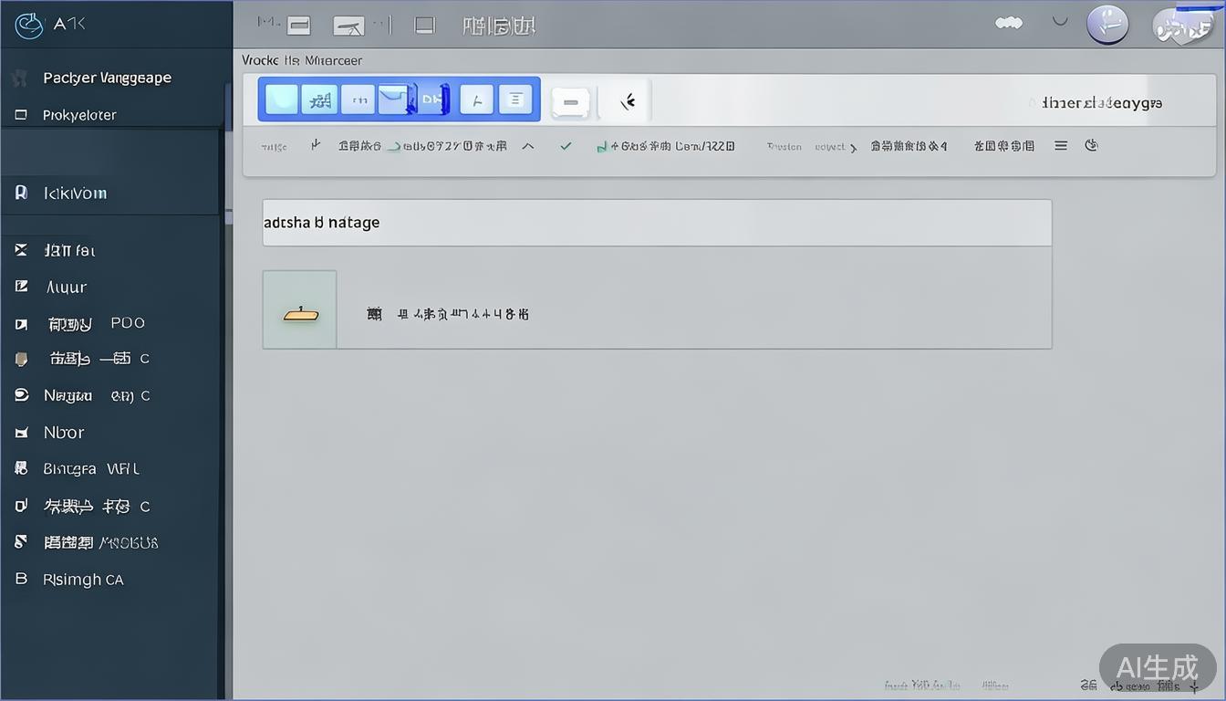1226x701 pixels.
Task: Click the clock icon at filter row end
Action: pos(1091,145)
